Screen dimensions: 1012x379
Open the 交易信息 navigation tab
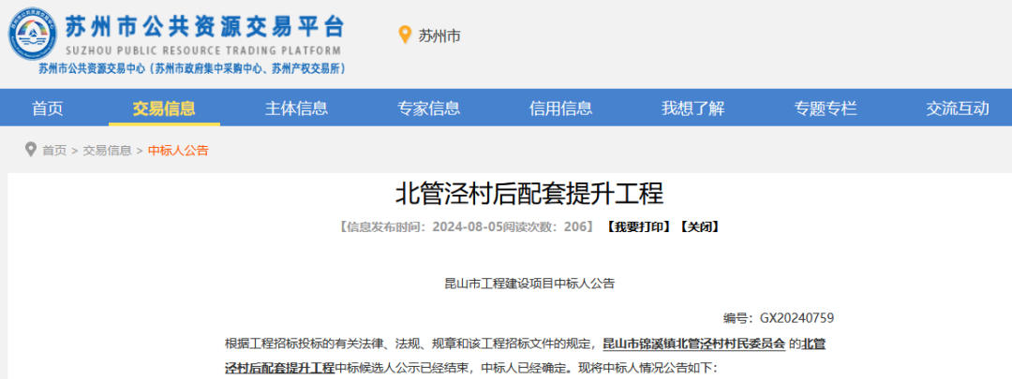[164, 108]
